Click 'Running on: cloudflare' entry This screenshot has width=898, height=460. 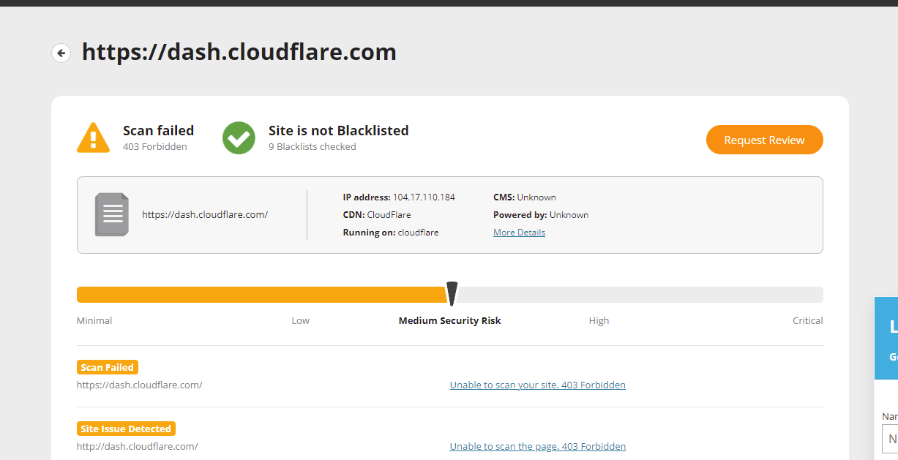pos(391,233)
